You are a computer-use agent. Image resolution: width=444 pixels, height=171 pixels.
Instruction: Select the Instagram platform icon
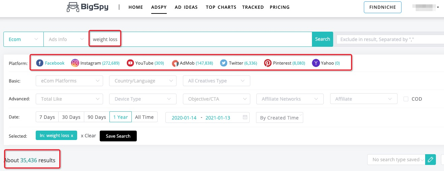[x=75, y=63]
